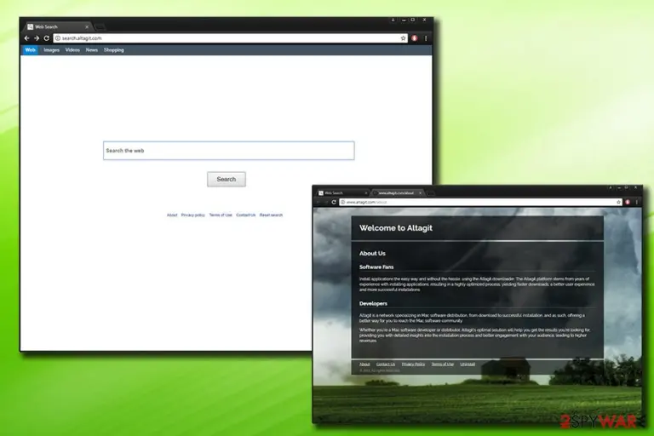Click the About Us heading
Viewport: 654px width, 436px height.
pyautogui.click(x=372, y=253)
